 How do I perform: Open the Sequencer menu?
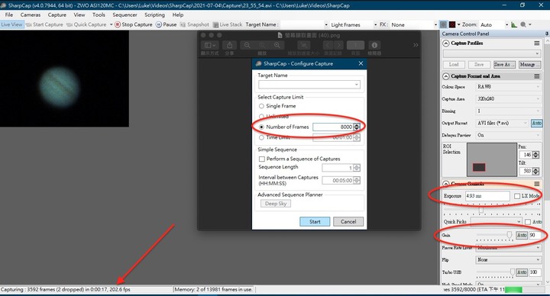[x=125, y=14]
